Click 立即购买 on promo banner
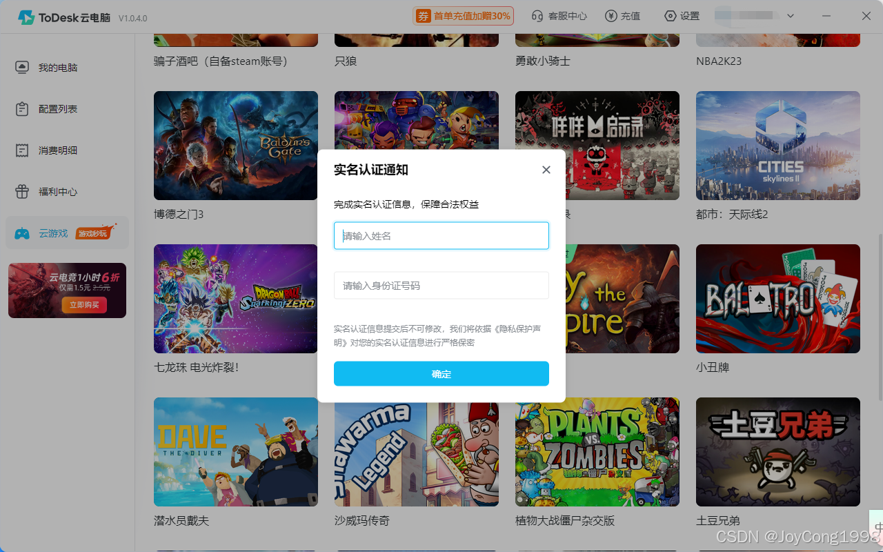Viewport: 883px width, 552px height. click(x=85, y=304)
